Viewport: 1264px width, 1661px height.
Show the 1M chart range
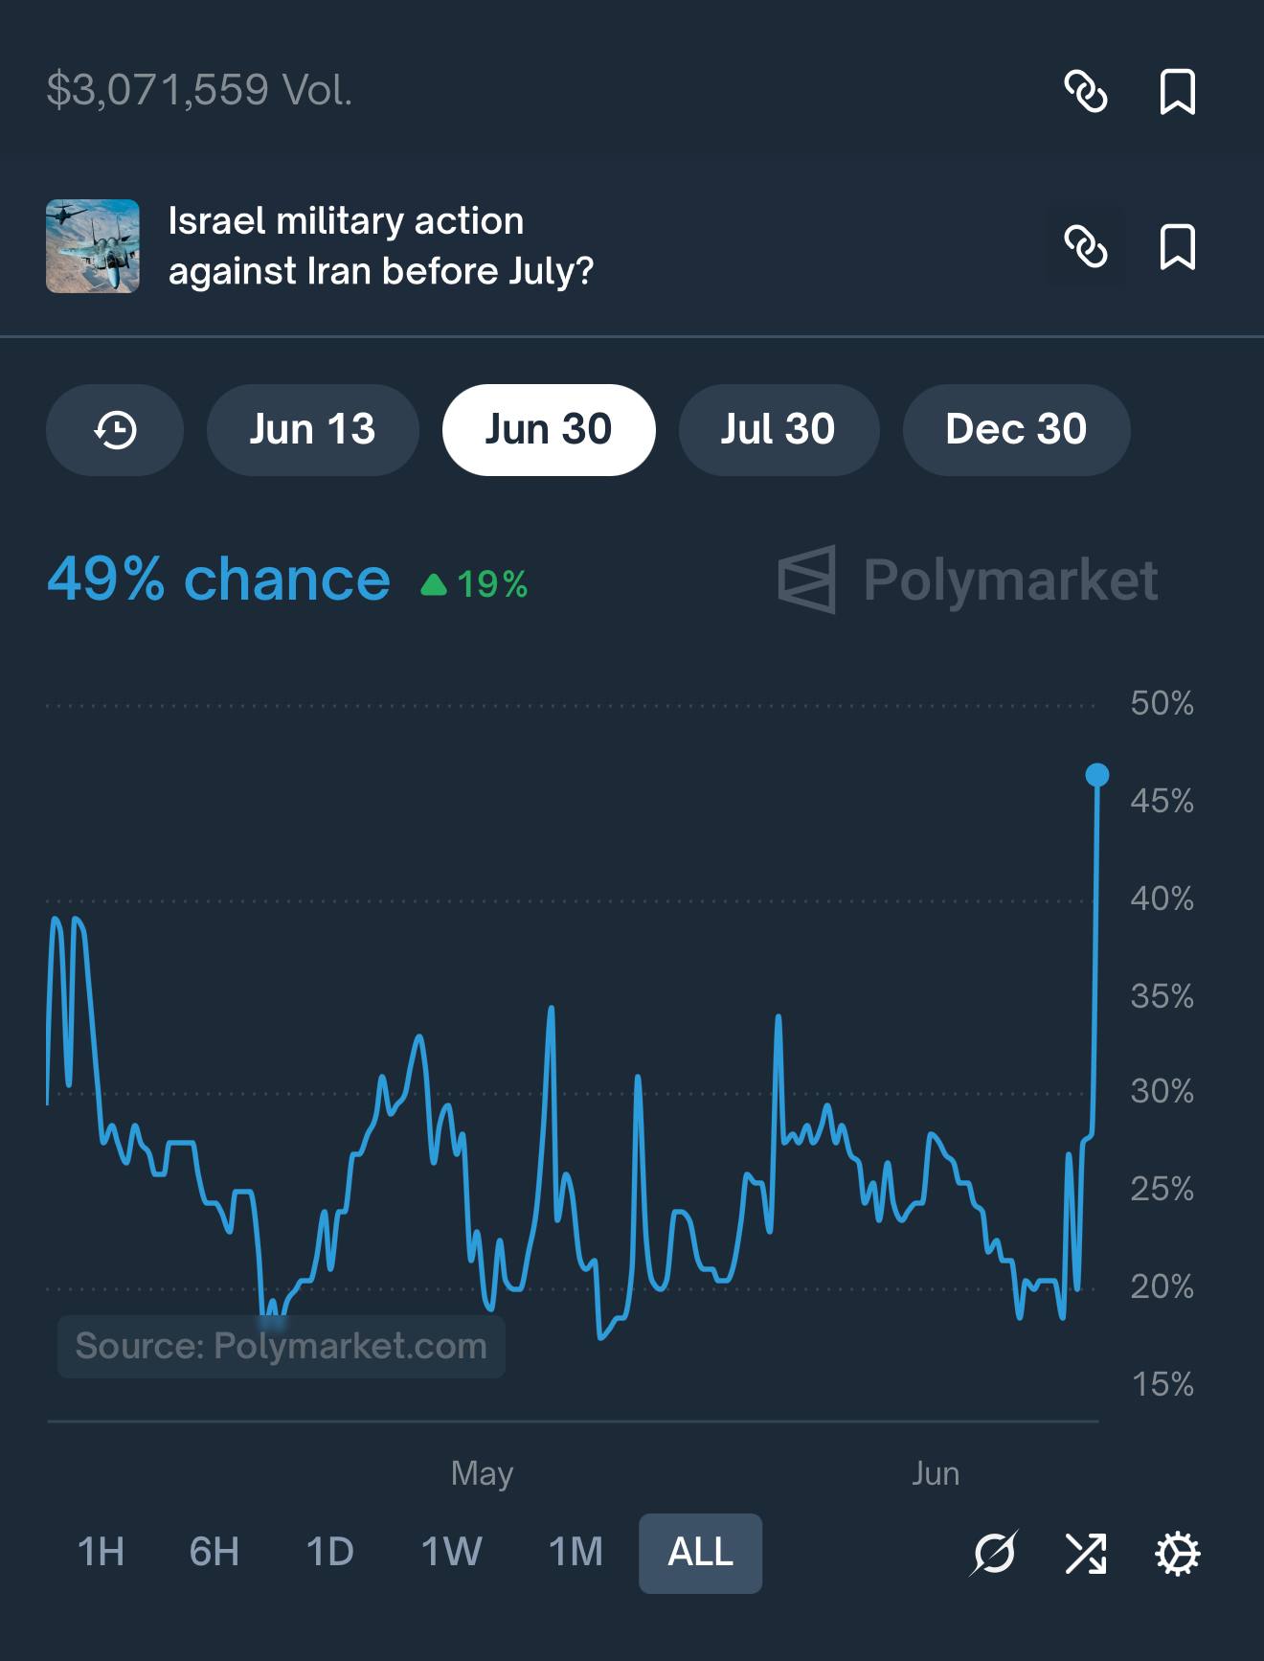tap(576, 1553)
